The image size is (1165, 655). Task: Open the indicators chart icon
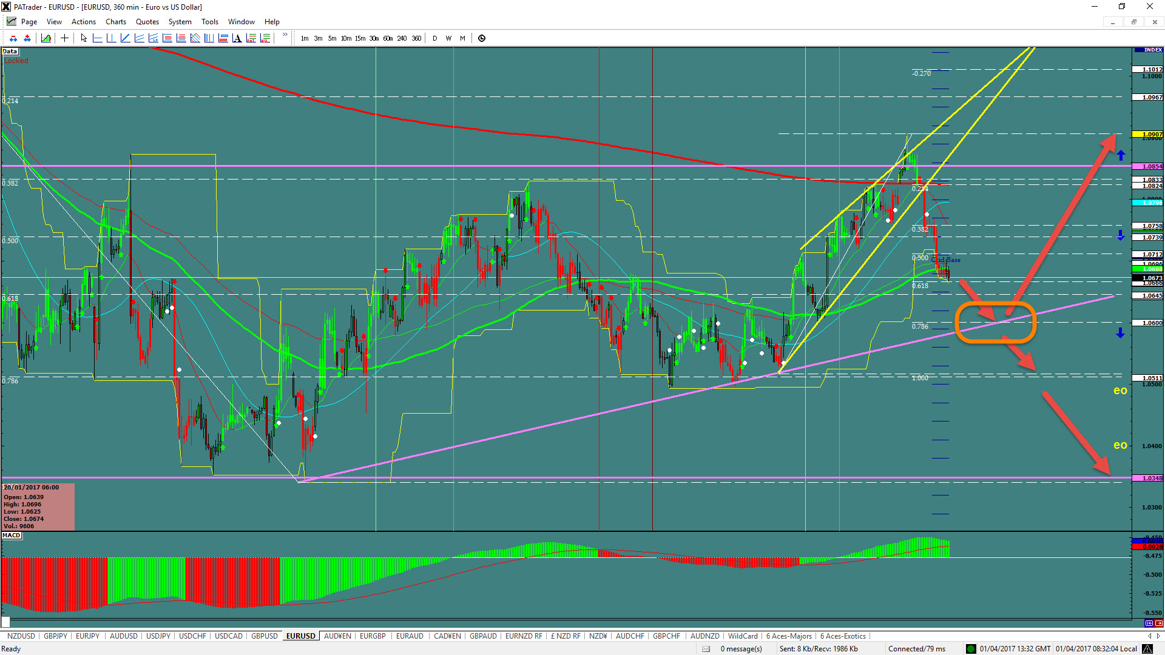coord(46,38)
